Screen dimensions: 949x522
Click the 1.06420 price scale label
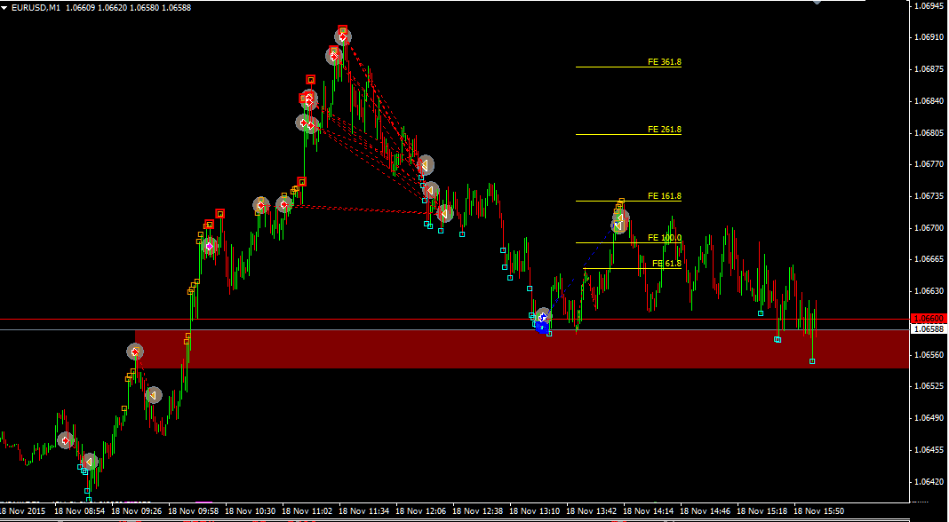coord(929,482)
